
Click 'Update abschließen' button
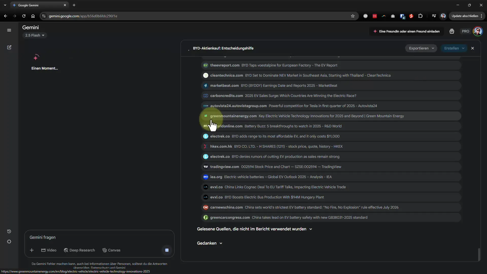pyautogui.click(x=467, y=16)
